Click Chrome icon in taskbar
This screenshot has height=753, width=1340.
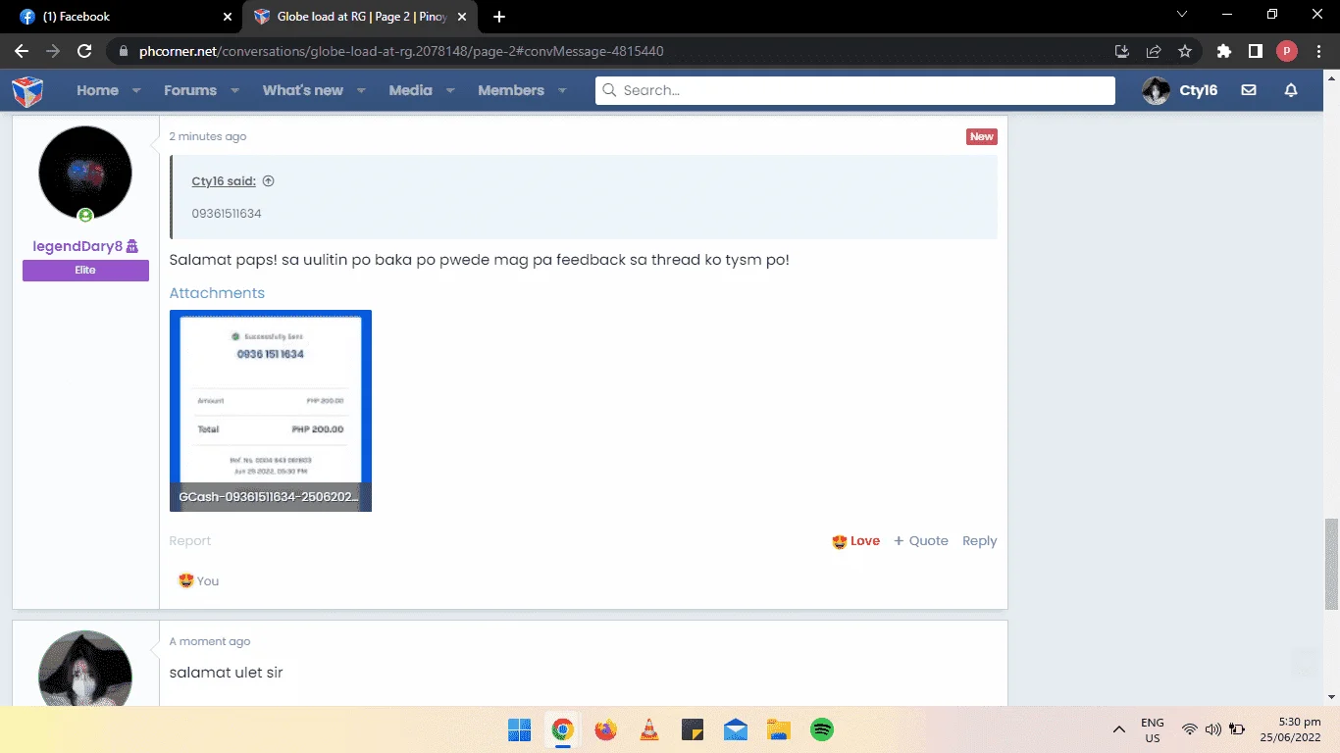click(x=562, y=729)
